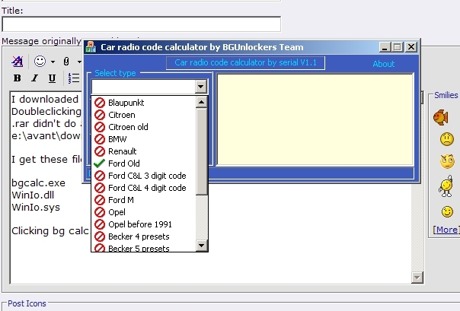Image resolution: width=460 pixels, height=311 pixels.
Task: Click the calculator title button V1.1
Action: pos(245,62)
